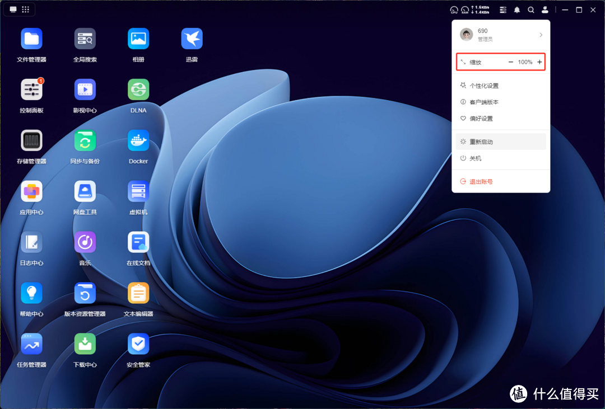Launch the 音乐 music app
The height and width of the screenshot is (409, 605).
(85, 242)
